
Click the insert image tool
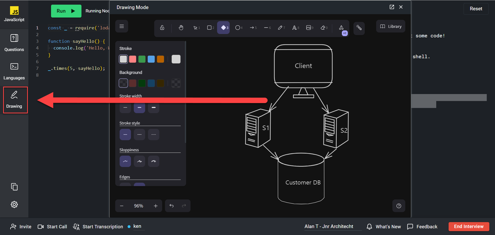(x=309, y=28)
